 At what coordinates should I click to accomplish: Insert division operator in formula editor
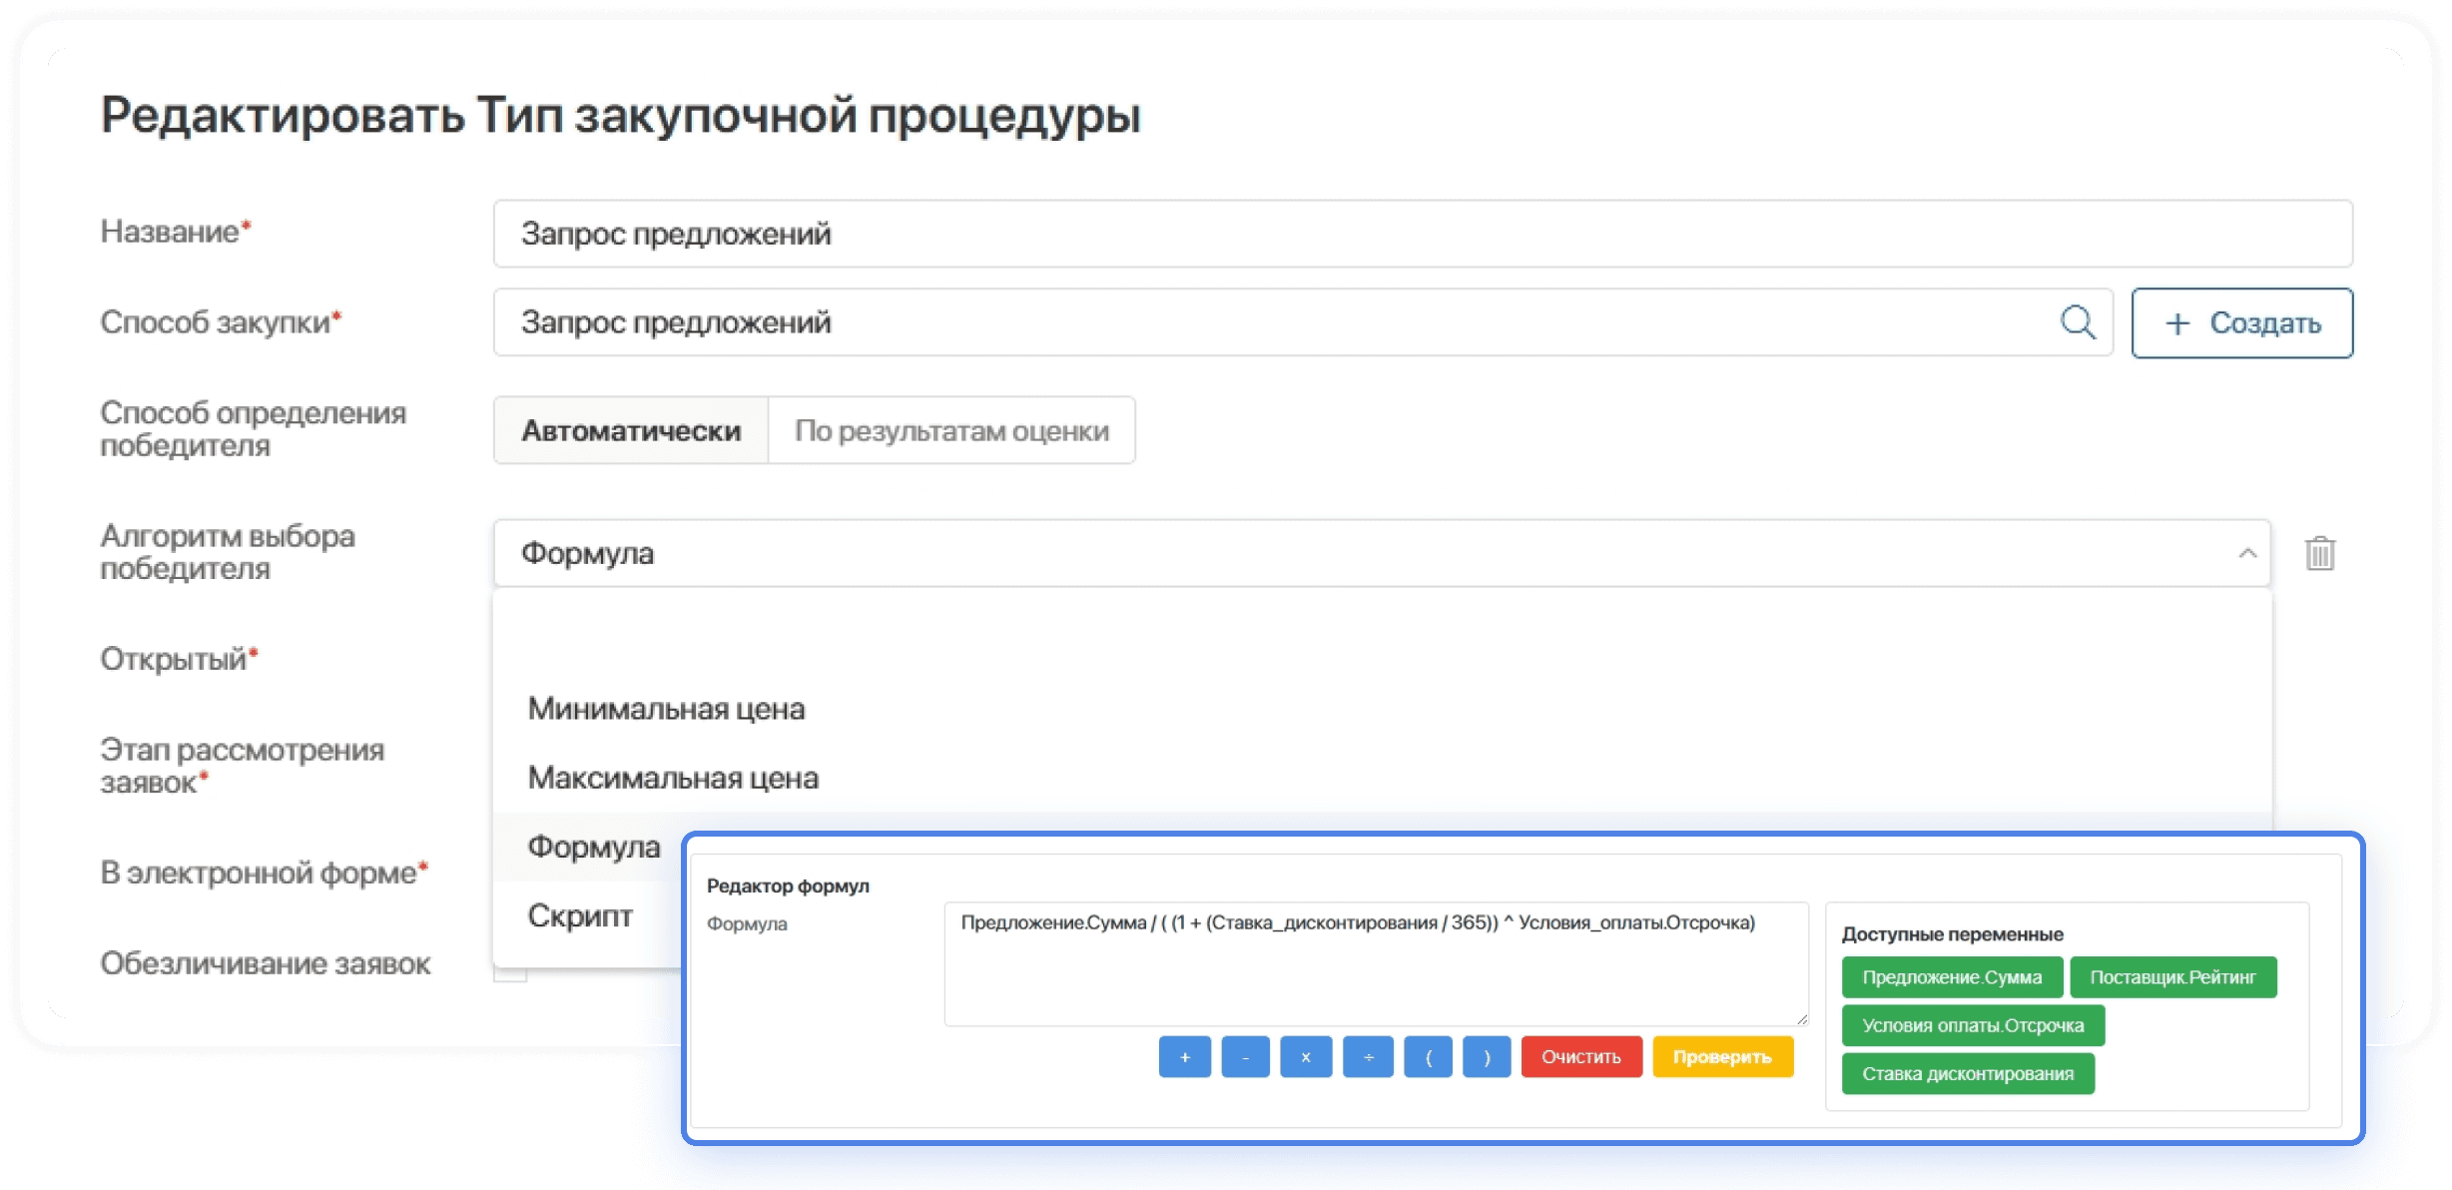coord(1368,1056)
